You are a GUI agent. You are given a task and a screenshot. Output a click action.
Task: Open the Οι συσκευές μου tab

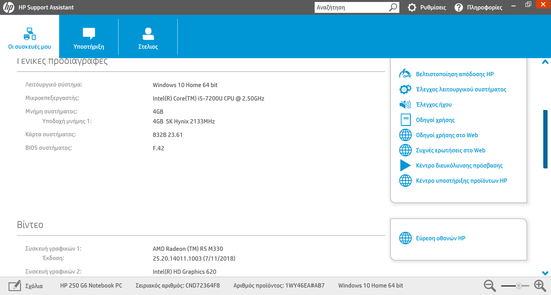[30, 37]
